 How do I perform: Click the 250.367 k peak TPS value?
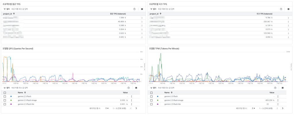pos(268,22)
